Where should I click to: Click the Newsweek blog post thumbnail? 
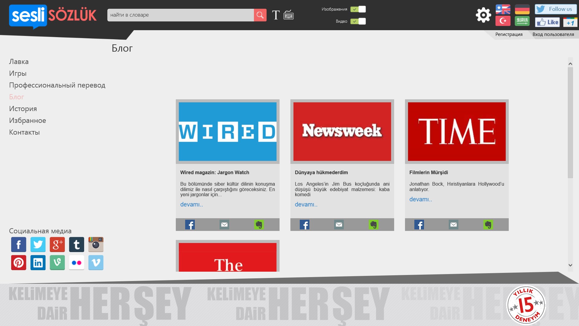[342, 131]
